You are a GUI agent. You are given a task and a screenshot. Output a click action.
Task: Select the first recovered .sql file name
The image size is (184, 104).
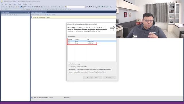pyautogui.click(x=90, y=41)
